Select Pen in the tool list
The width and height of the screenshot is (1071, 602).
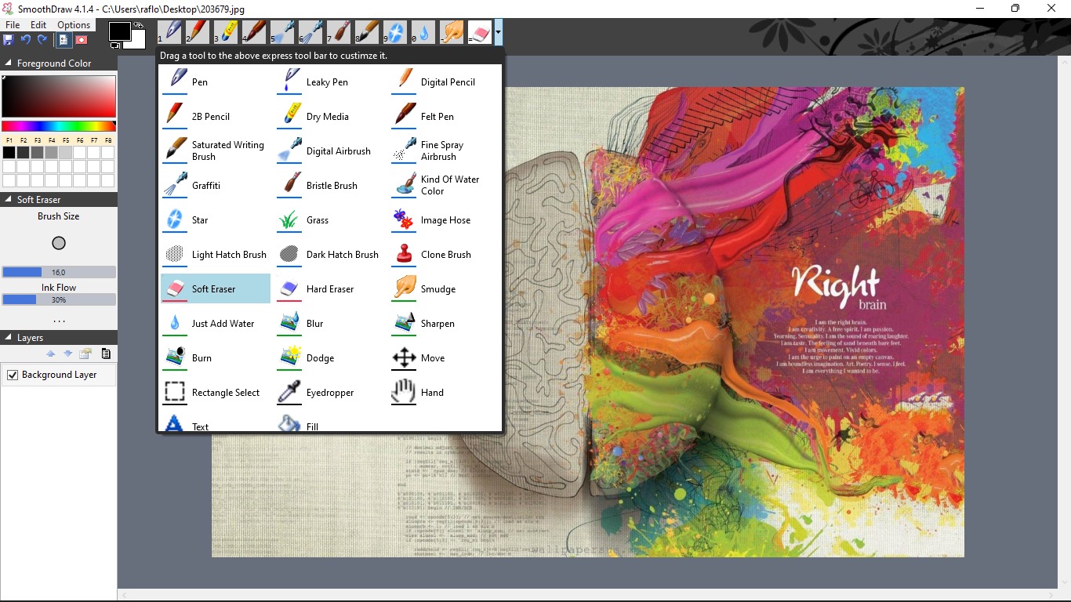[x=215, y=82]
